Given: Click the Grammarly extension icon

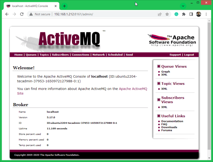Looking at the screenshot, I should tap(176, 14).
